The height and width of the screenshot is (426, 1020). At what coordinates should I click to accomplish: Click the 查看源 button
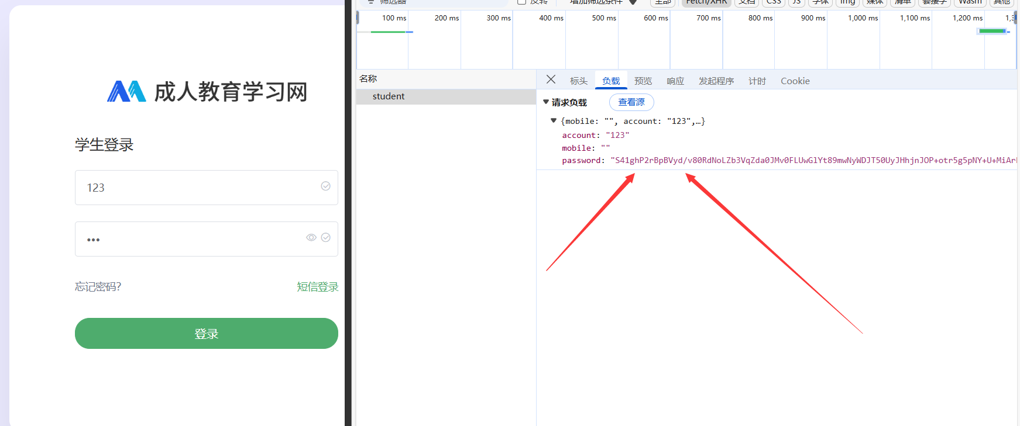(x=631, y=102)
